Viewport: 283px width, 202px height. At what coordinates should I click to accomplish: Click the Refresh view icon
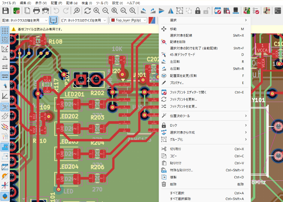coord(88,11)
